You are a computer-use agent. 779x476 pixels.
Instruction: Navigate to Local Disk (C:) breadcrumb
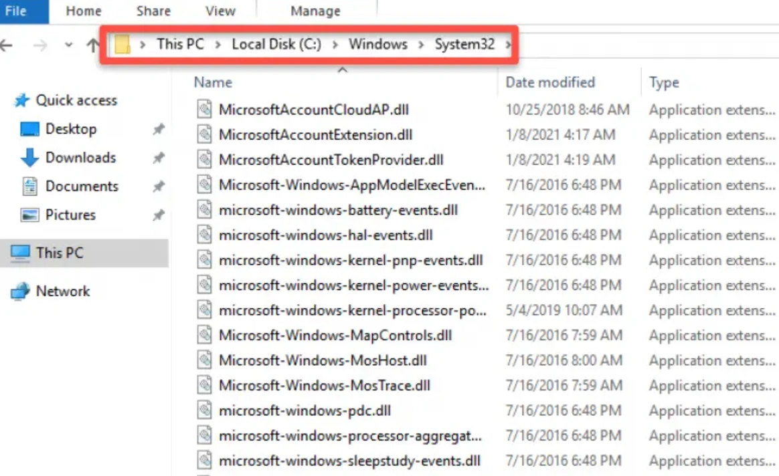click(276, 44)
